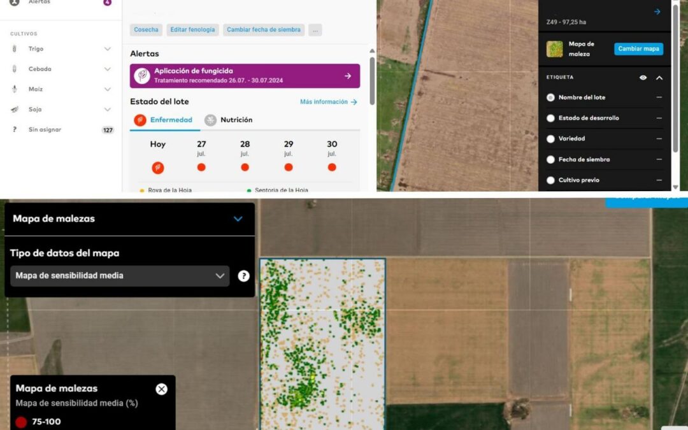Close the Mapa de malezas legend
688x430 pixels.
[x=162, y=389]
